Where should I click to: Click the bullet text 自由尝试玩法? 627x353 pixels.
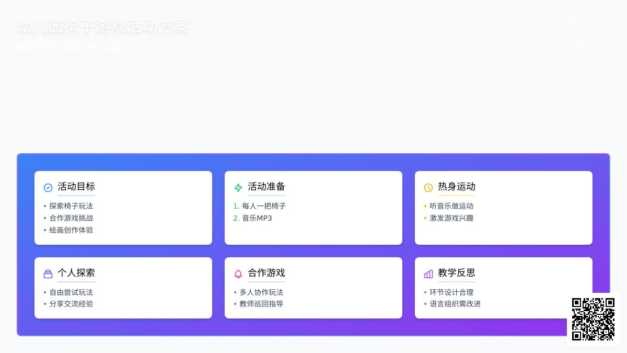pos(71,292)
